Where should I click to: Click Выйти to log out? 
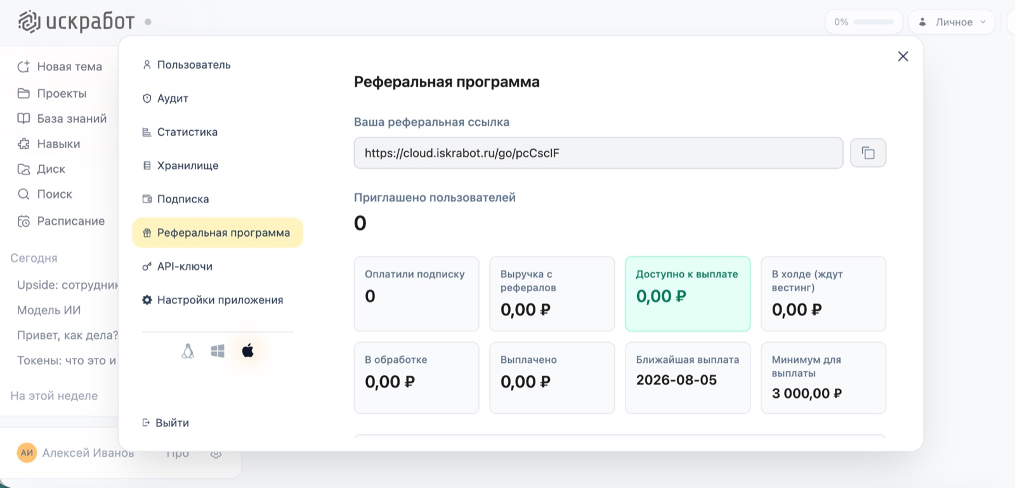pos(166,423)
